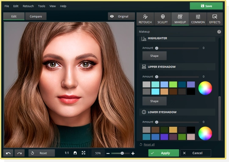Click the green Save button
Viewport: 229px width, 162px height.
click(x=206, y=6)
